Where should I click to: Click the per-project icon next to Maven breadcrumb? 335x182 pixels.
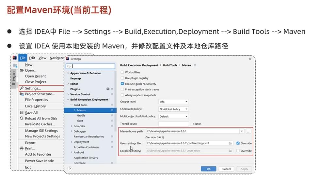click(195, 65)
